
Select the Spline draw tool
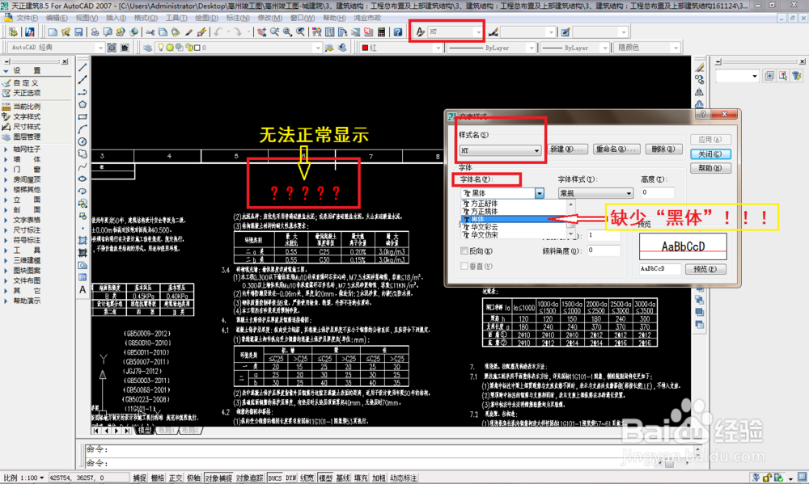[x=83, y=166]
